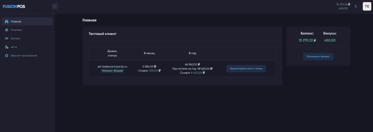The height and width of the screenshot is (132, 373).
Task: Click Просмотреть сети и точки button
Action: pyautogui.click(x=246, y=69)
